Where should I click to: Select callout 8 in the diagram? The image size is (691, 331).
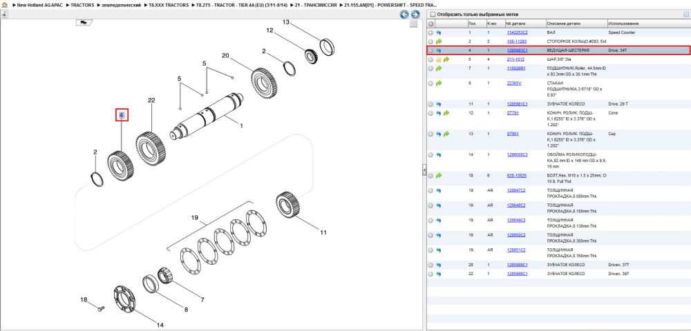(186, 310)
